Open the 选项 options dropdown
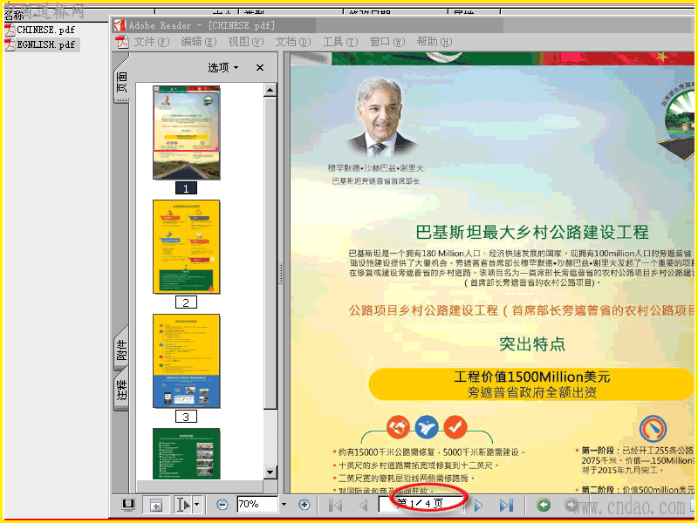The image size is (698, 523). pos(223,68)
